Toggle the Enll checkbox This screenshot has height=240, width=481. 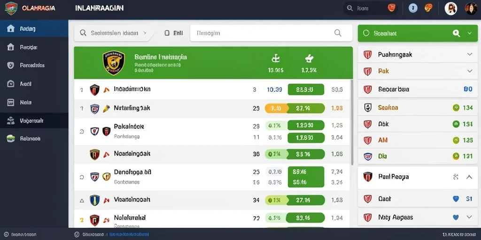click(x=167, y=33)
